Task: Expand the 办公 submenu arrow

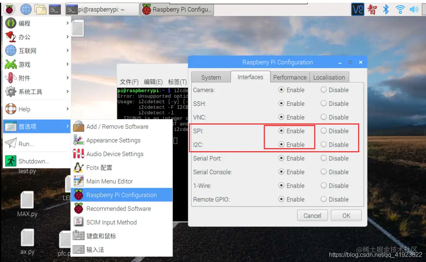Action: click(x=68, y=37)
